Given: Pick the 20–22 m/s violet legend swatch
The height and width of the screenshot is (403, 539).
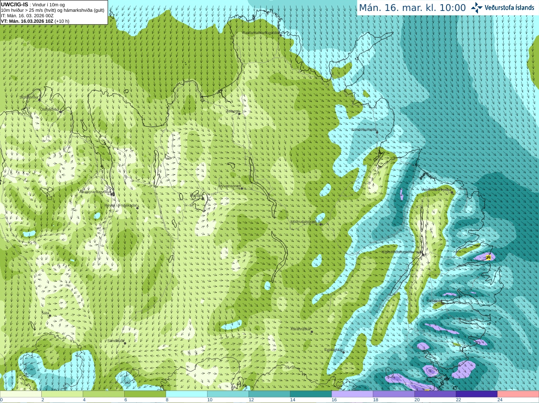Looking at the screenshot, I should click(x=435, y=394).
